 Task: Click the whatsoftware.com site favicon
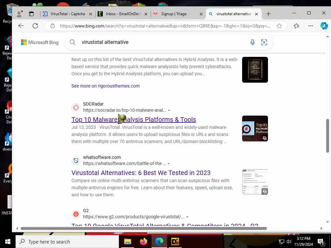pos(76,161)
